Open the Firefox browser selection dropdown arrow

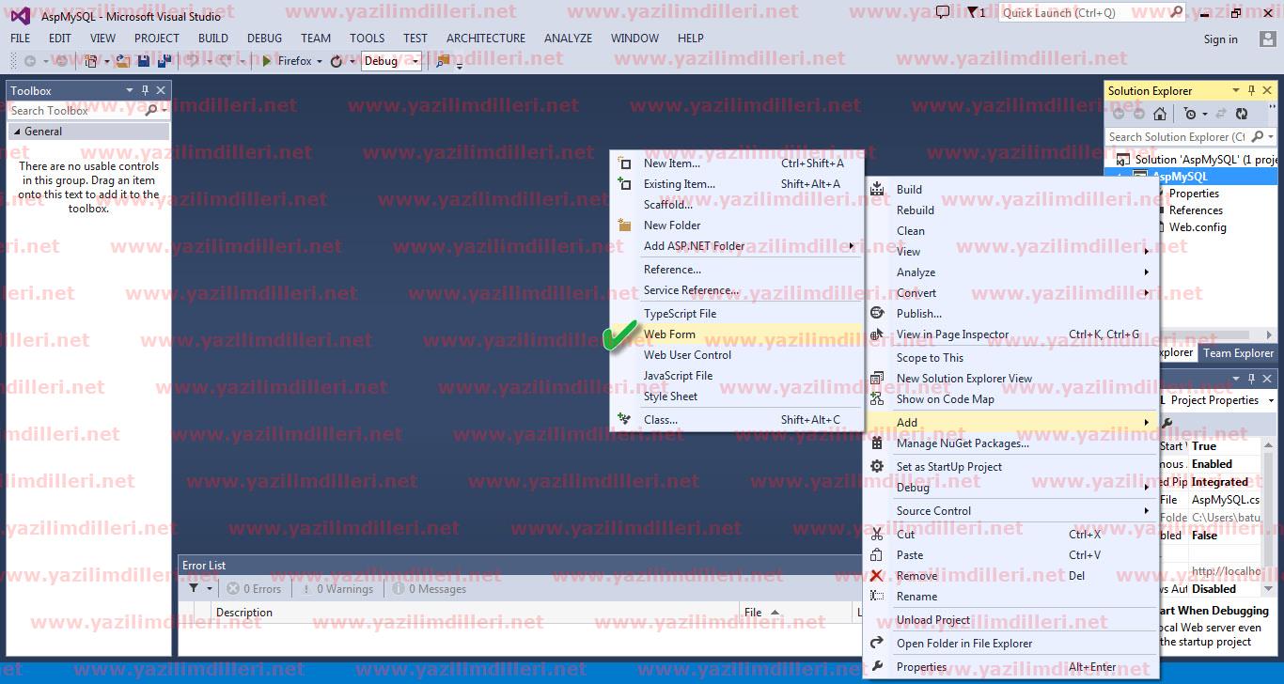click(319, 62)
